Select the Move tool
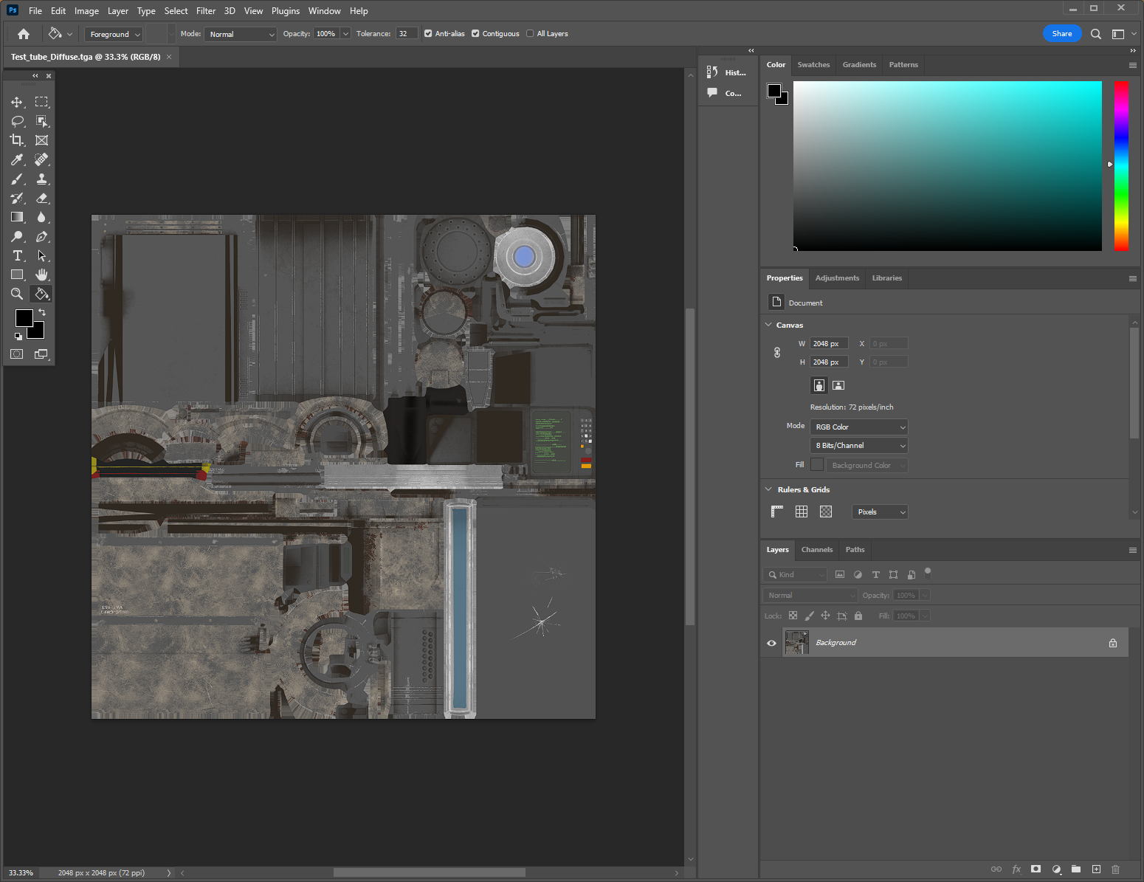Screen dimensions: 1144x882 pyautogui.click(x=17, y=102)
